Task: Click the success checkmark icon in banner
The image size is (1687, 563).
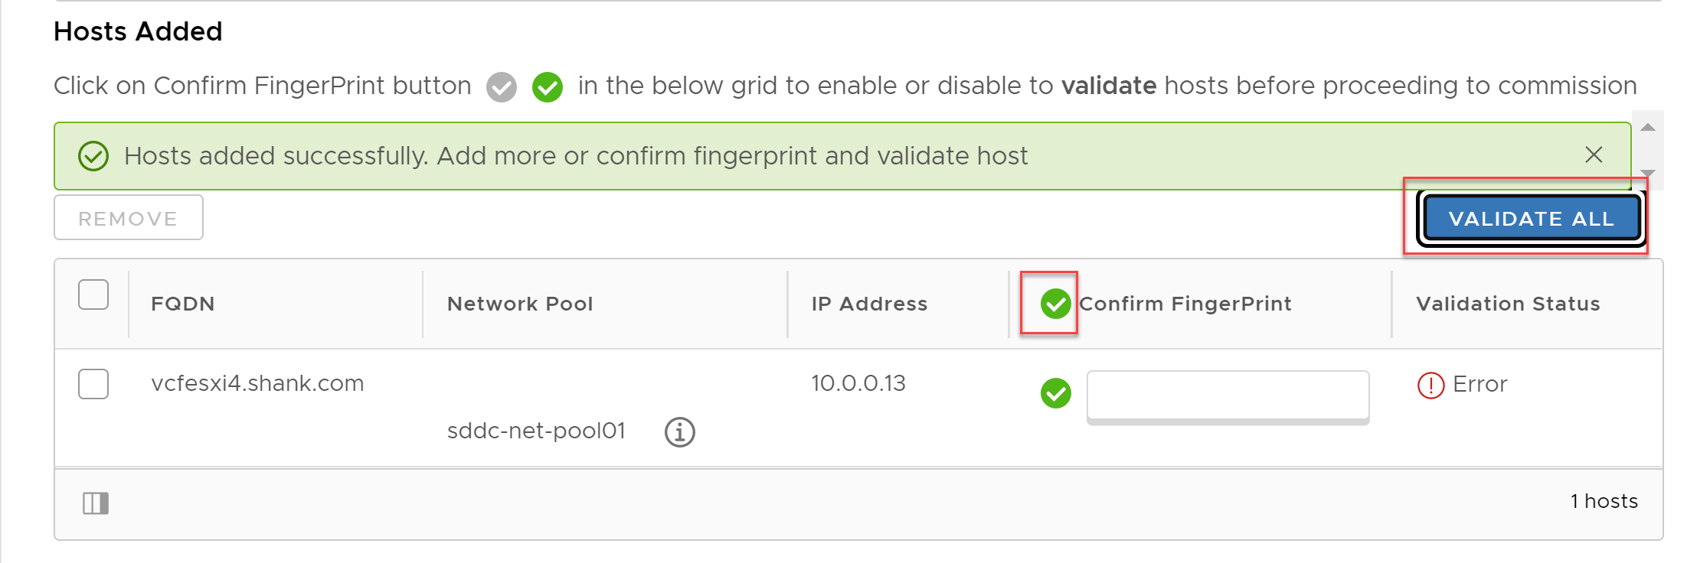Action: (x=93, y=156)
